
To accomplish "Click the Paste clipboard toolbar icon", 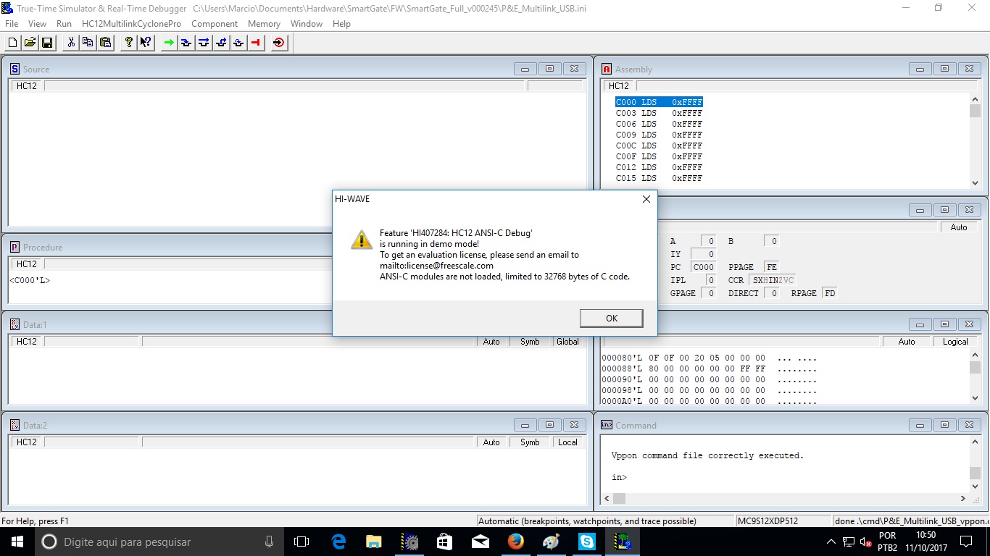I will click(x=106, y=43).
